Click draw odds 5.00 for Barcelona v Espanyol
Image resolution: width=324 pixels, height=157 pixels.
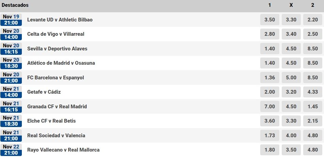click(291, 78)
